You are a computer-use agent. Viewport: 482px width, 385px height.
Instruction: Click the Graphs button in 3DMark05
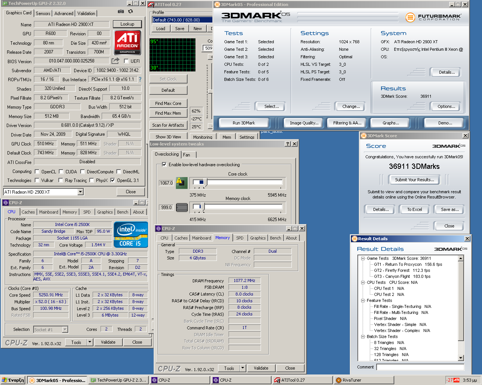coord(391,123)
